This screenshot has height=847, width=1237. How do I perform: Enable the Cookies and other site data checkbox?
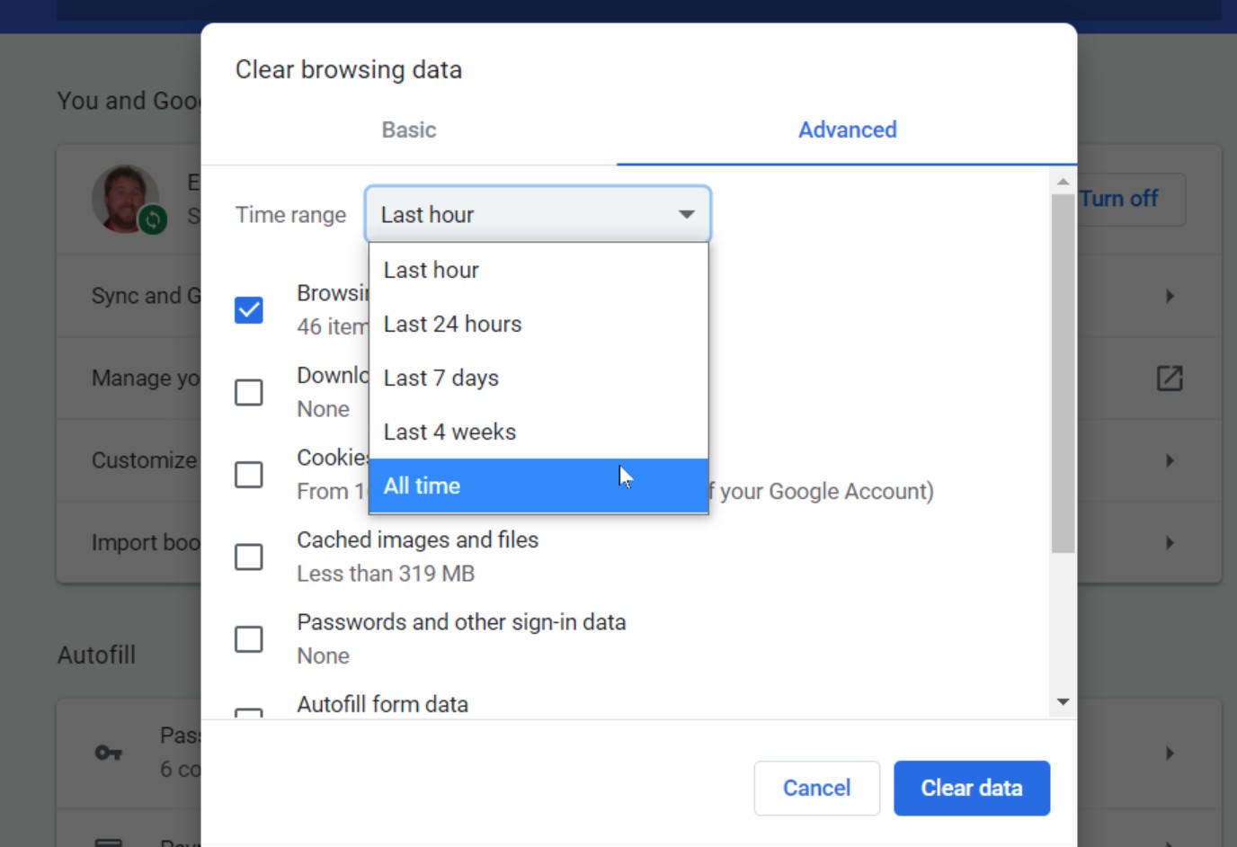coord(249,474)
